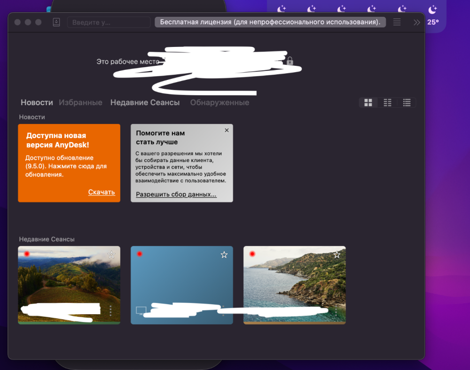Click the Это рабочее место label
The width and height of the screenshot is (470, 370).
[x=128, y=62]
